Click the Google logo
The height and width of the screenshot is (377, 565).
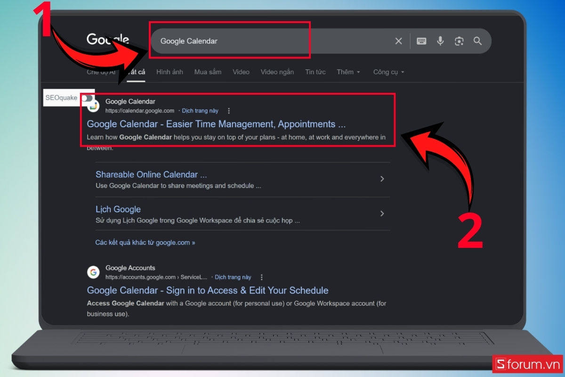108,40
